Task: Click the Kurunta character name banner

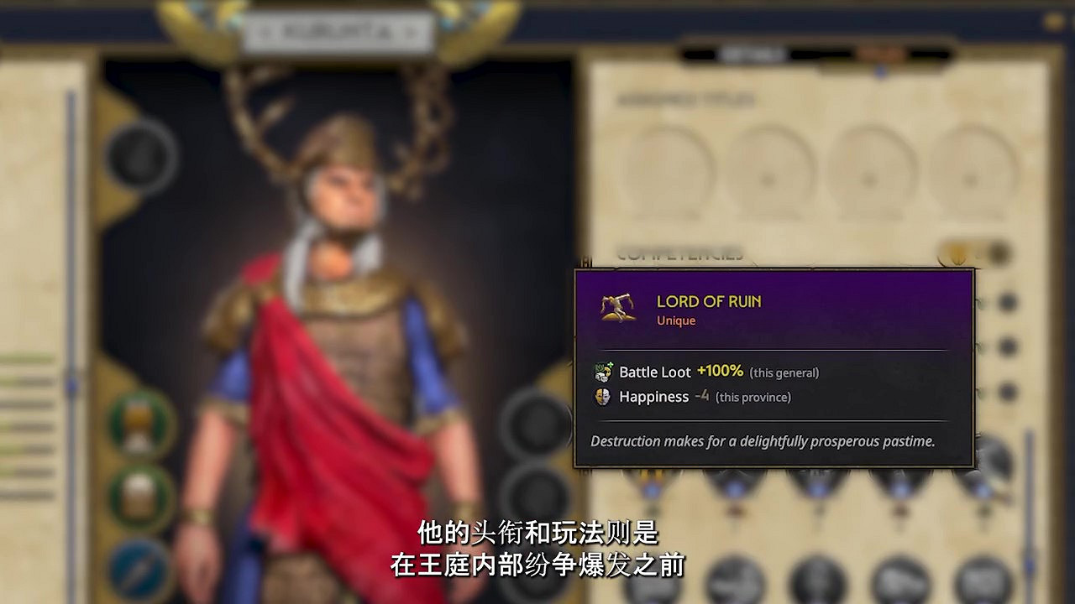Action: coord(338,33)
